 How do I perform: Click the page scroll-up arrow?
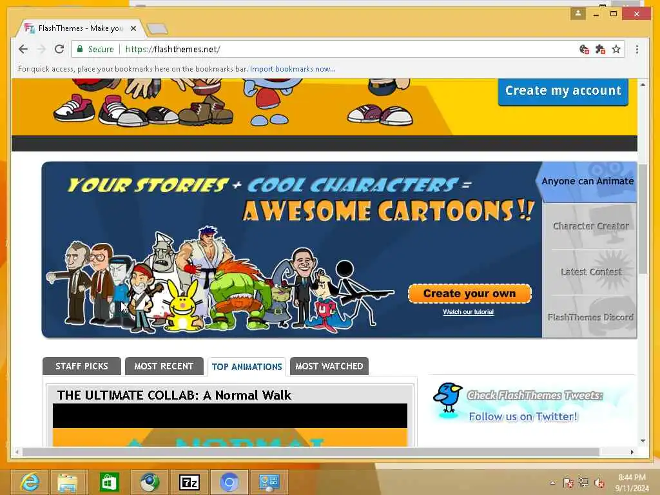643,84
